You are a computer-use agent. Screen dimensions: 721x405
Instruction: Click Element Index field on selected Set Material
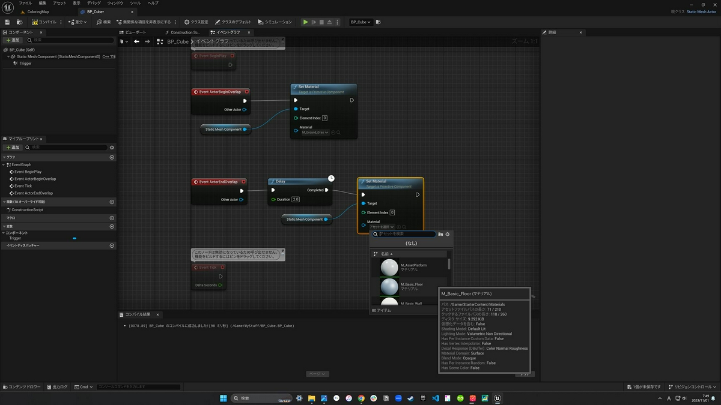(392, 212)
